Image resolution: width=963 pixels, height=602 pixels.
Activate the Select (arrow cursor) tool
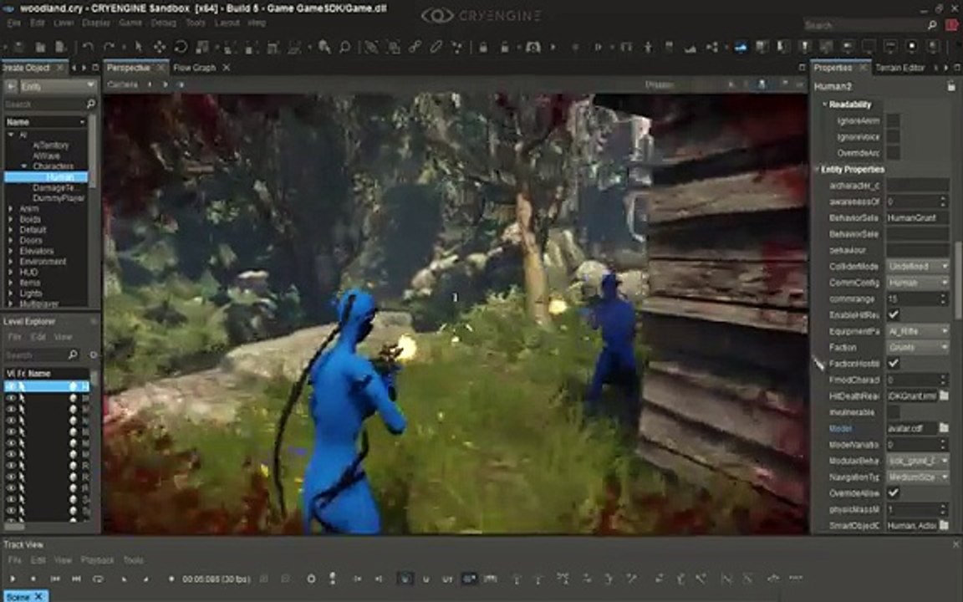point(138,47)
